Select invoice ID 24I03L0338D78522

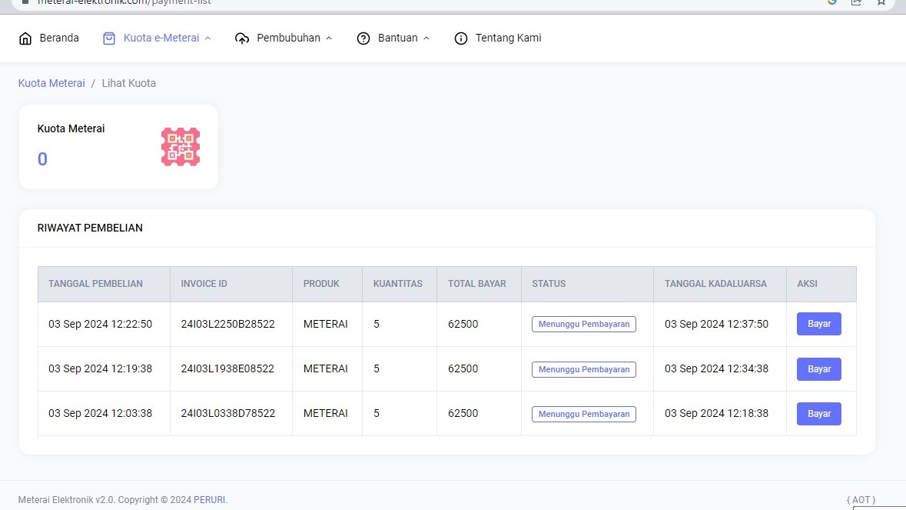click(228, 413)
